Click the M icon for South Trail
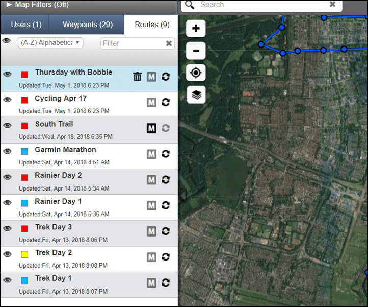Viewport: 368px width, 307px height. 151,128
